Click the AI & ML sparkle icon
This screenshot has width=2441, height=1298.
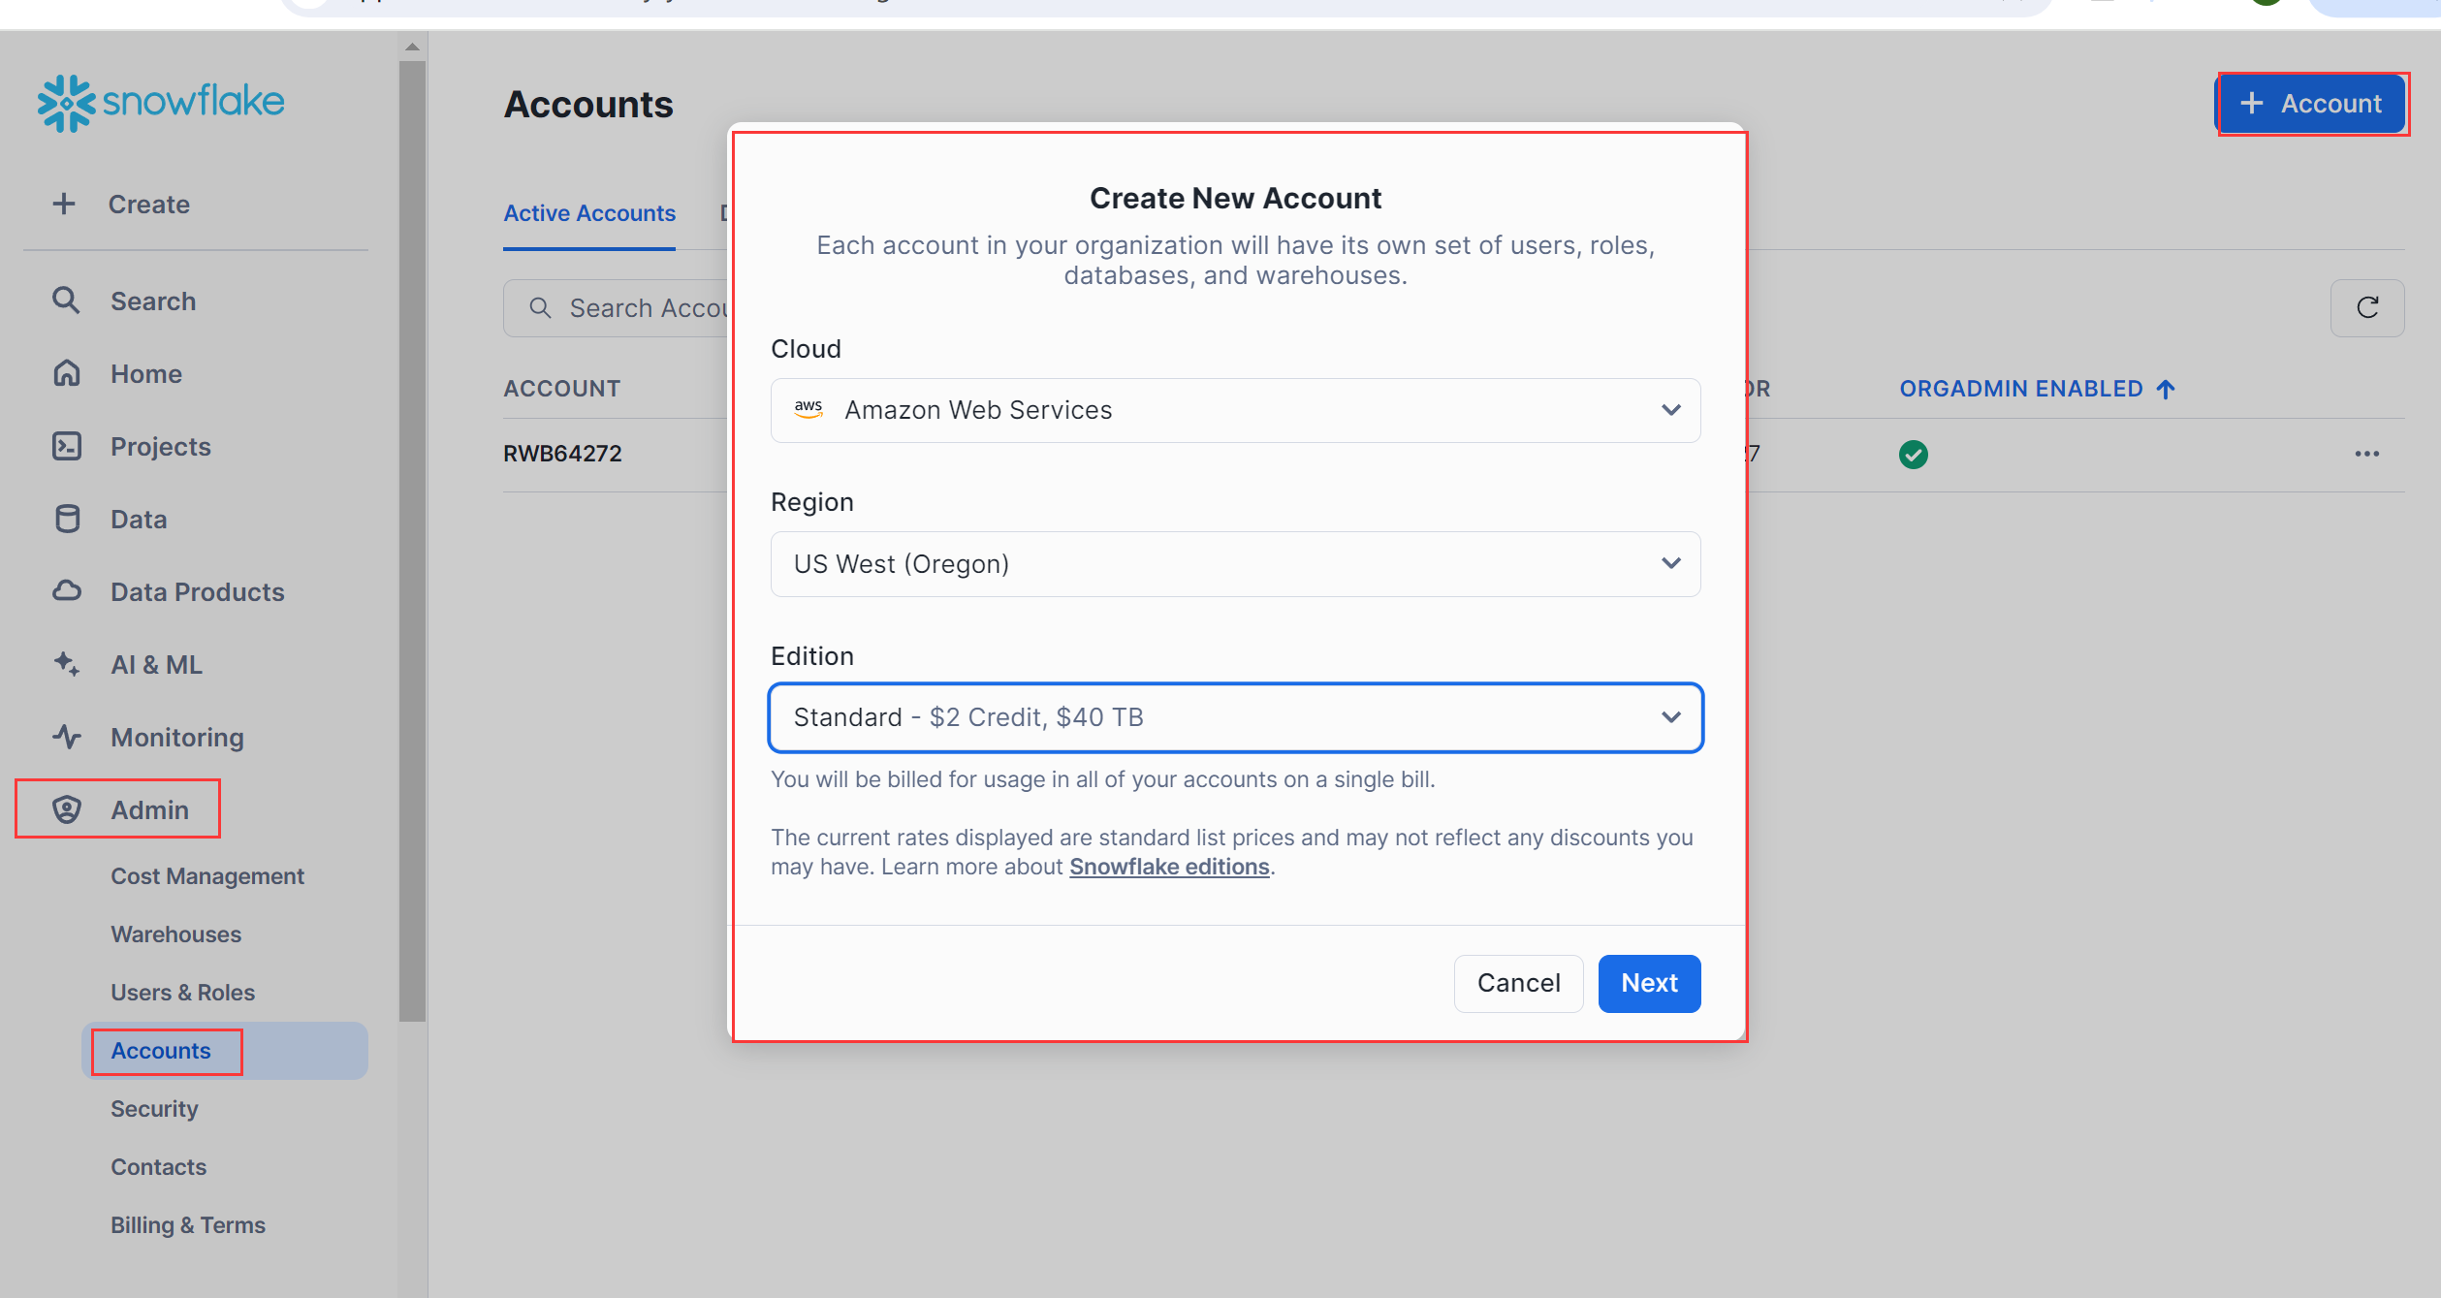pyautogui.click(x=66, y=664)
